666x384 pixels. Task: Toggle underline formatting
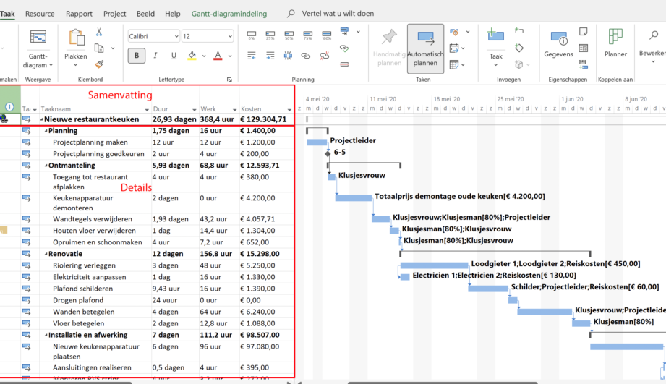(x=174, y=55)
